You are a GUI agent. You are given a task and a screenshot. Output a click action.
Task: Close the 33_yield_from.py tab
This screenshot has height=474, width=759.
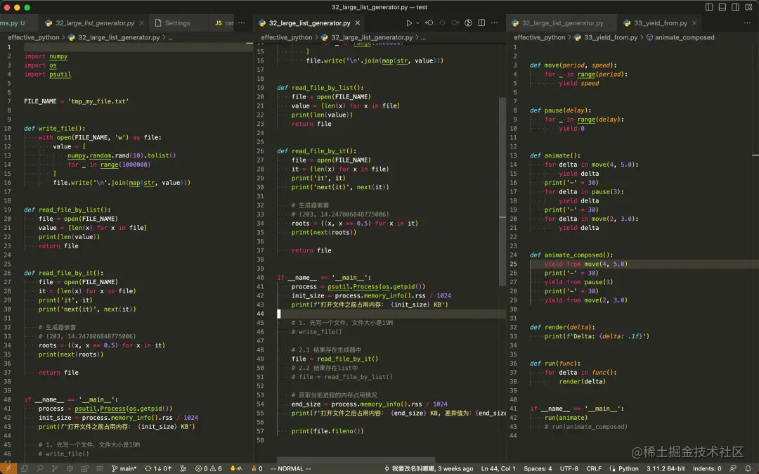tap(694, 23)
